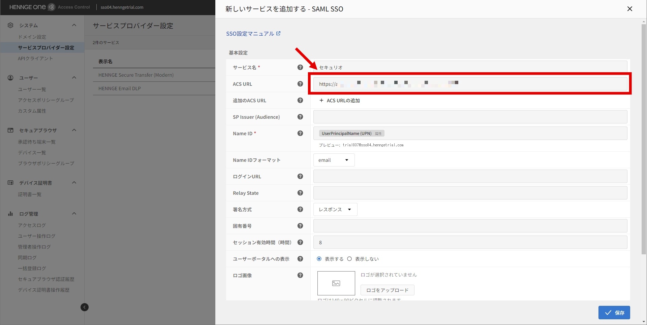This screenshot has height=325, width=647.
Task: Open ドメイン設定 in the sidebar
Action: (32, 37)
